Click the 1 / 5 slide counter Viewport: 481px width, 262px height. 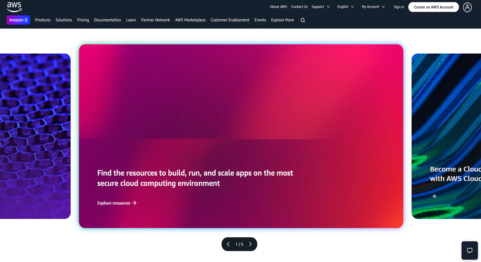pyautogui.click(x=239, y=244)
